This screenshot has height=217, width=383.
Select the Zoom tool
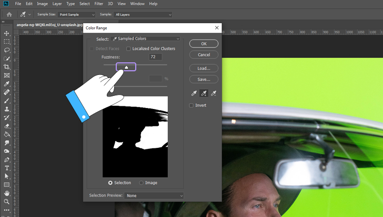[x=7, y=202]
